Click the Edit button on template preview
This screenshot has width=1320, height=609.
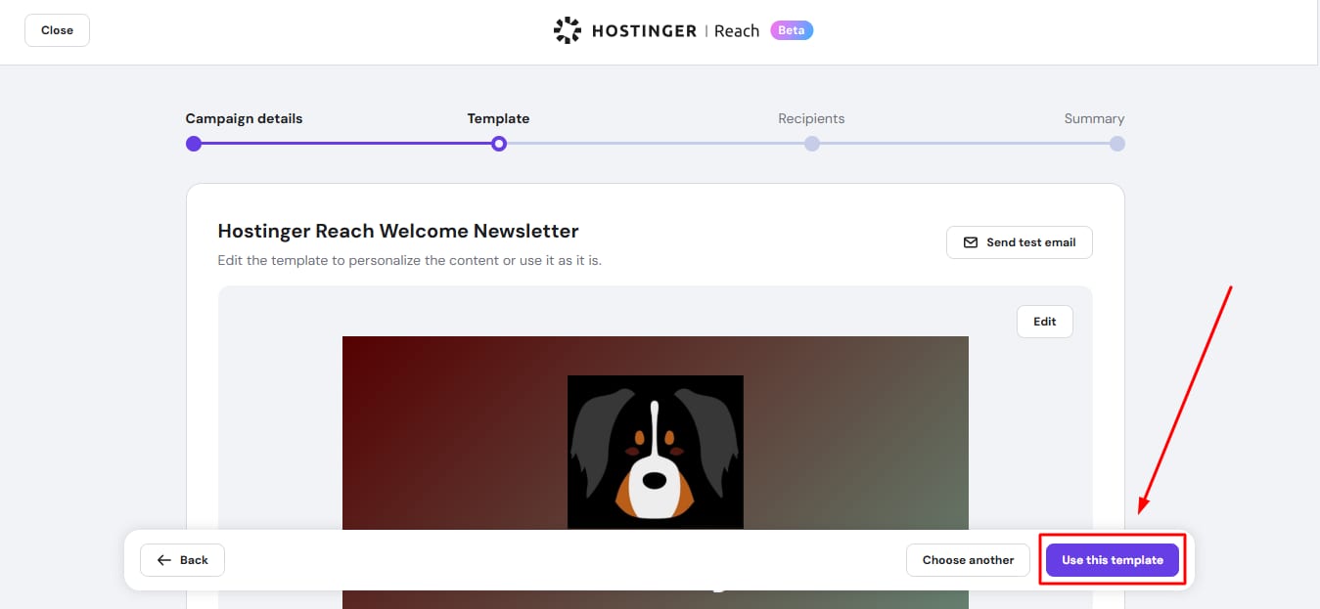tap(1044, 322)
